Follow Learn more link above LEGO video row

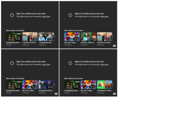click(x=104, y=65)
